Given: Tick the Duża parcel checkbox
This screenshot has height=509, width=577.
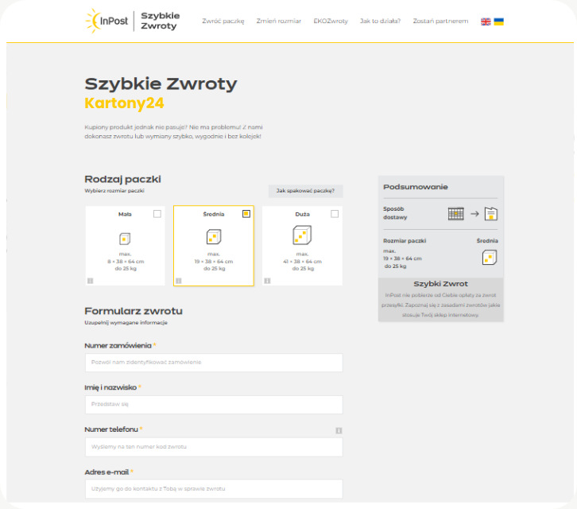Looking at the screenshot, I should (x=335, y=214).
